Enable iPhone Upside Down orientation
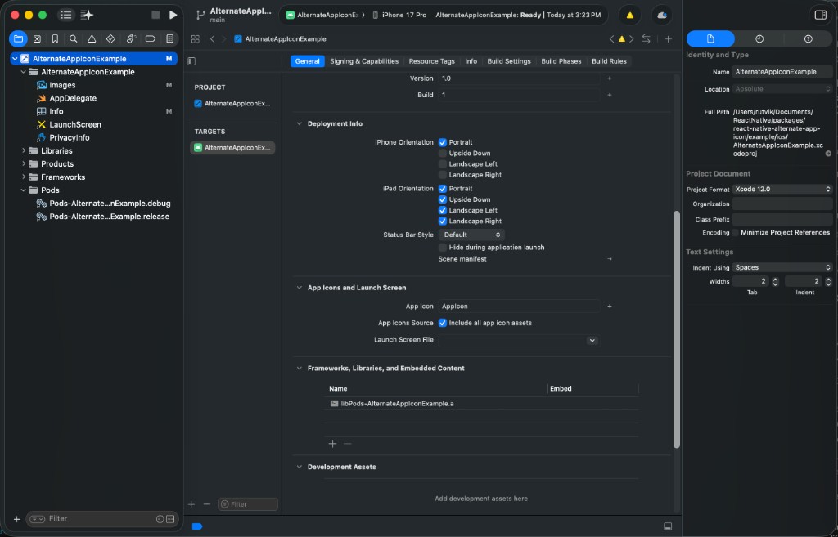838x537 pixels. point(443,153)
